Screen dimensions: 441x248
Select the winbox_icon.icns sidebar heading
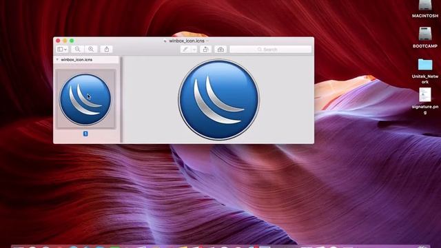[x=76, y=60]
